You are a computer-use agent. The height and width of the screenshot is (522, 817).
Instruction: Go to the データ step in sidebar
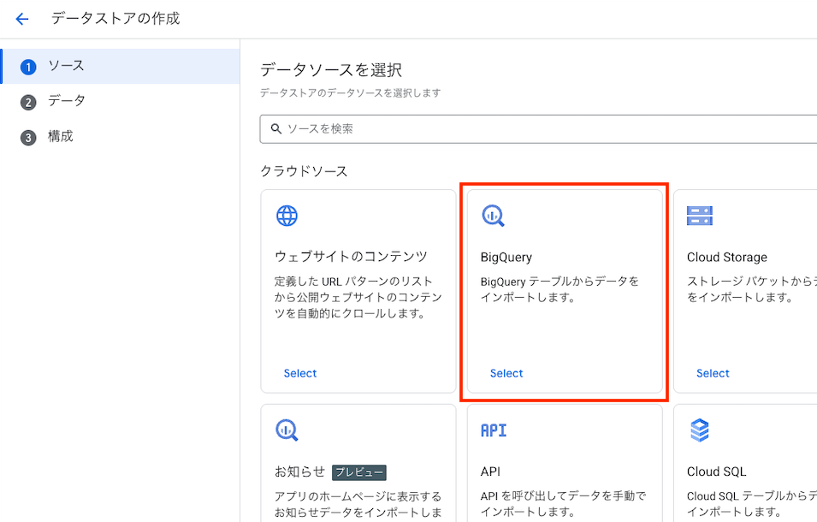121,102
